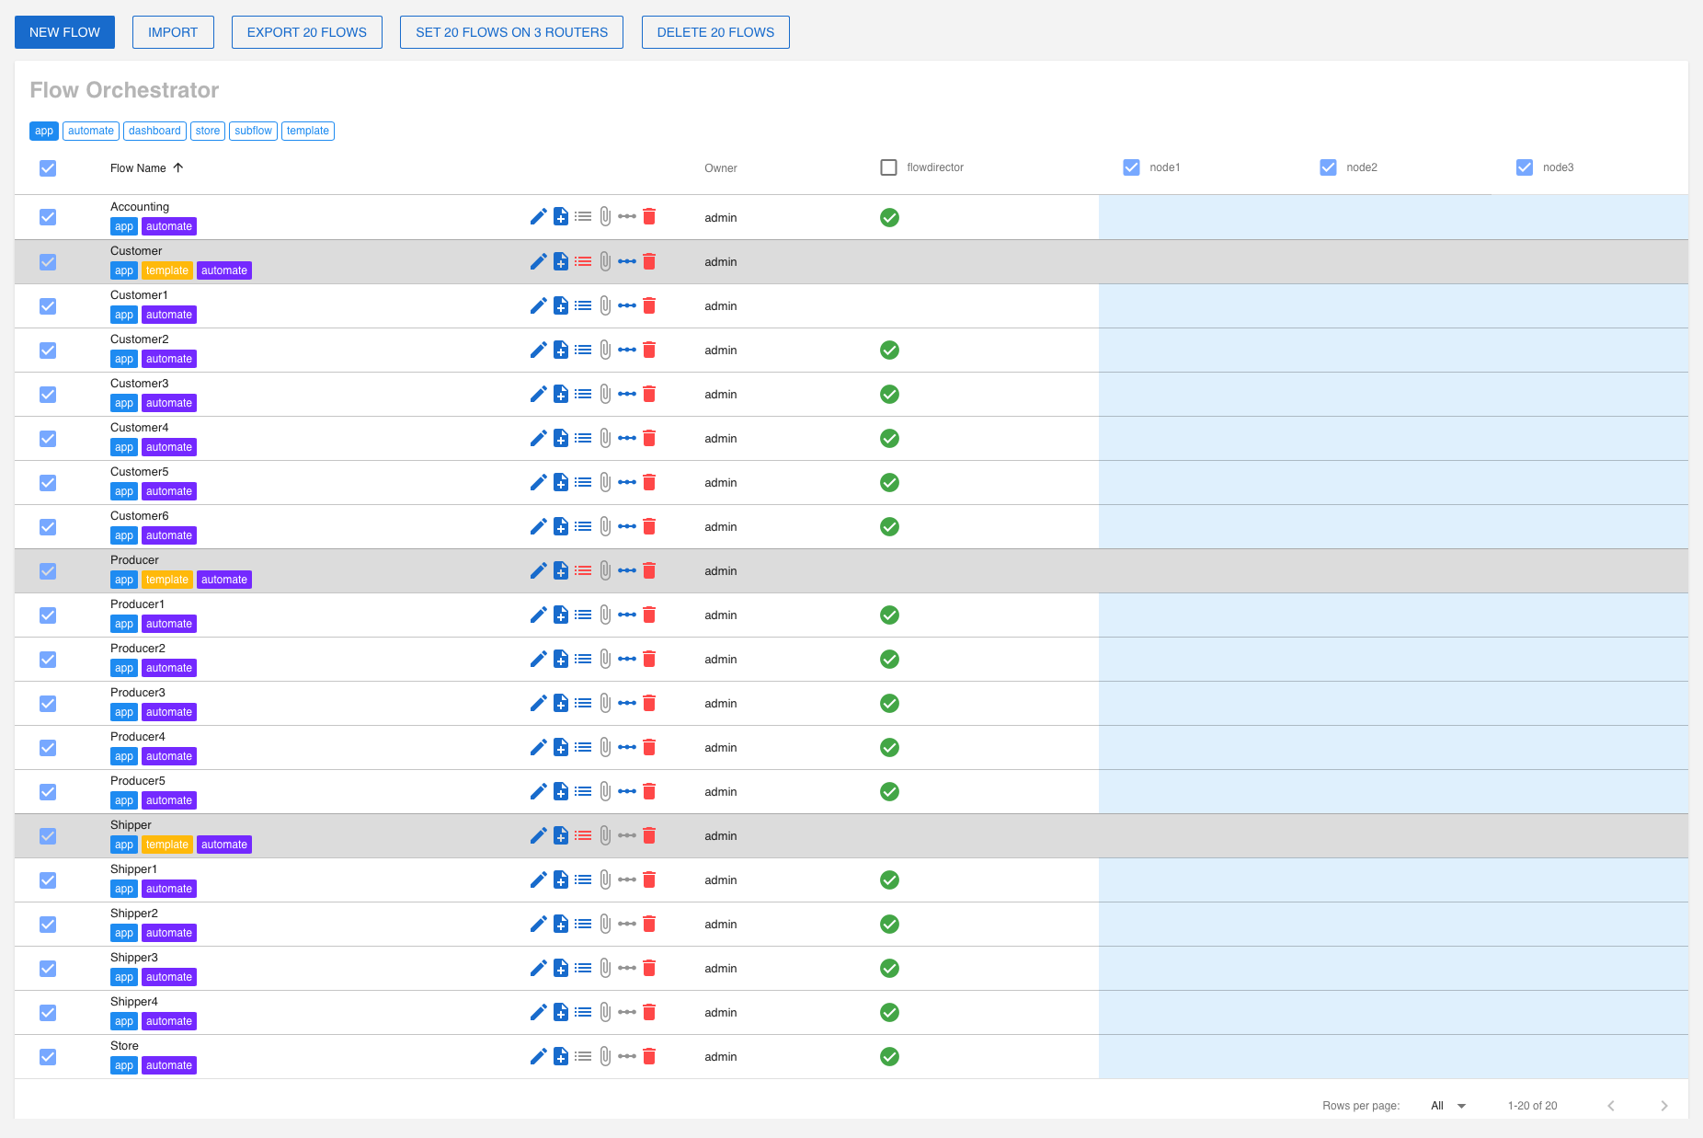The image size is (1703, 1138).
Task: Open the Rows per page dropdown
Action: pos(1448,1106)
